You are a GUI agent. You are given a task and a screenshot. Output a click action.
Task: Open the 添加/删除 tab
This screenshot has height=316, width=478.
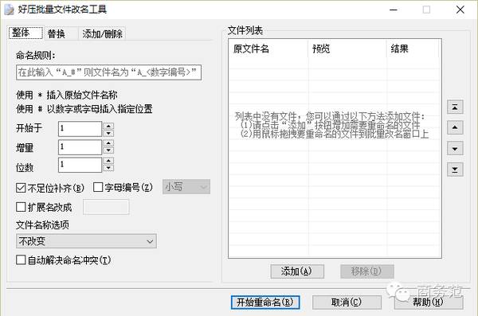click(x=102, y=33)
